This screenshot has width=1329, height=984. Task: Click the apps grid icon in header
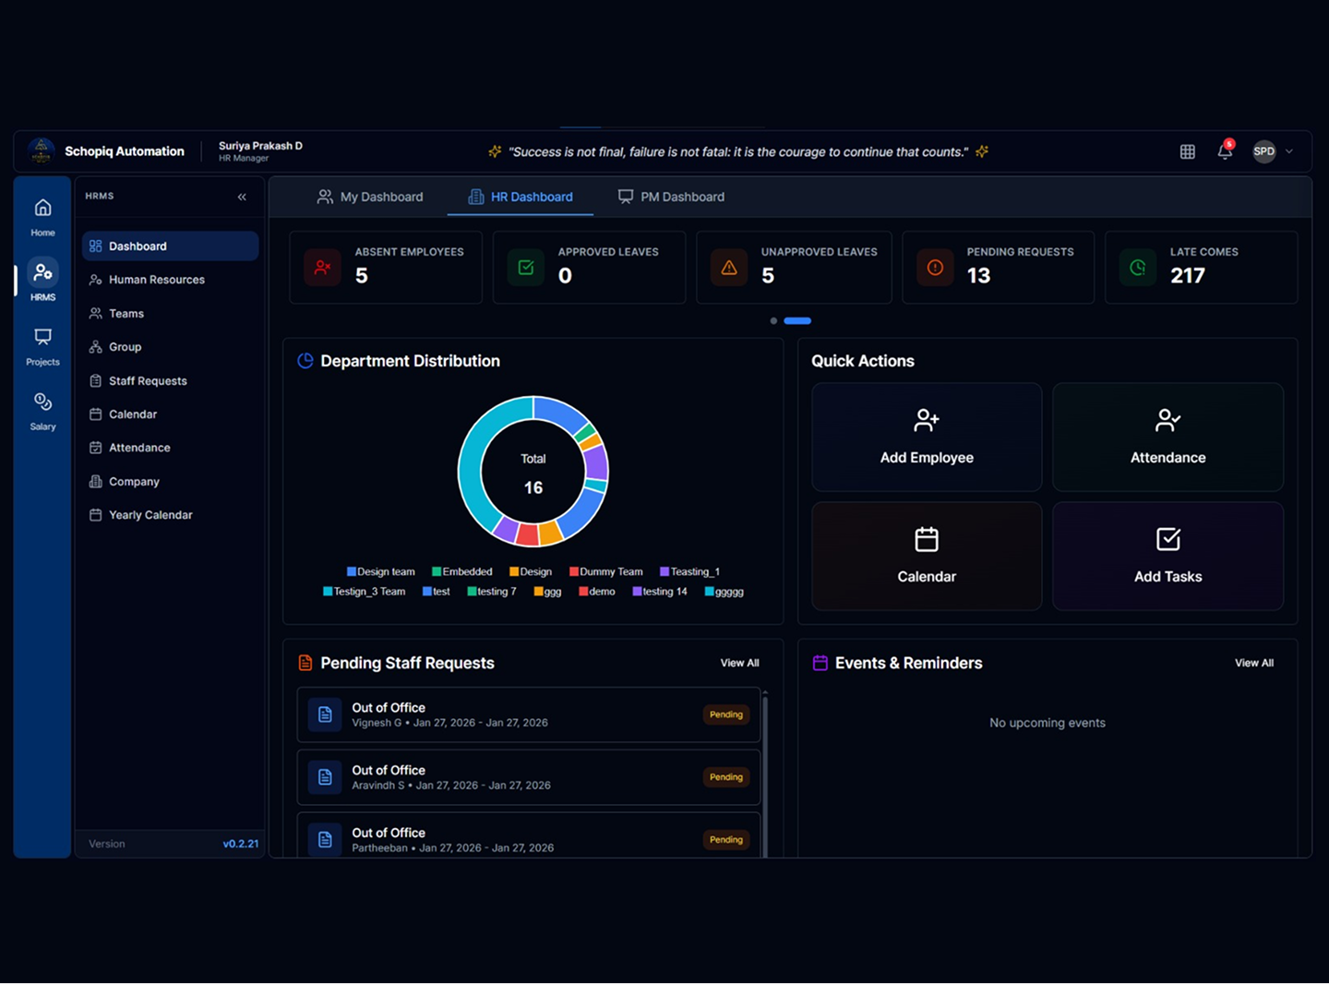[x=1188, y=152]
